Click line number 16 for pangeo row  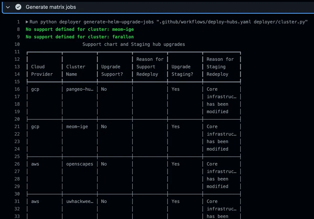[x=17, y=89]
